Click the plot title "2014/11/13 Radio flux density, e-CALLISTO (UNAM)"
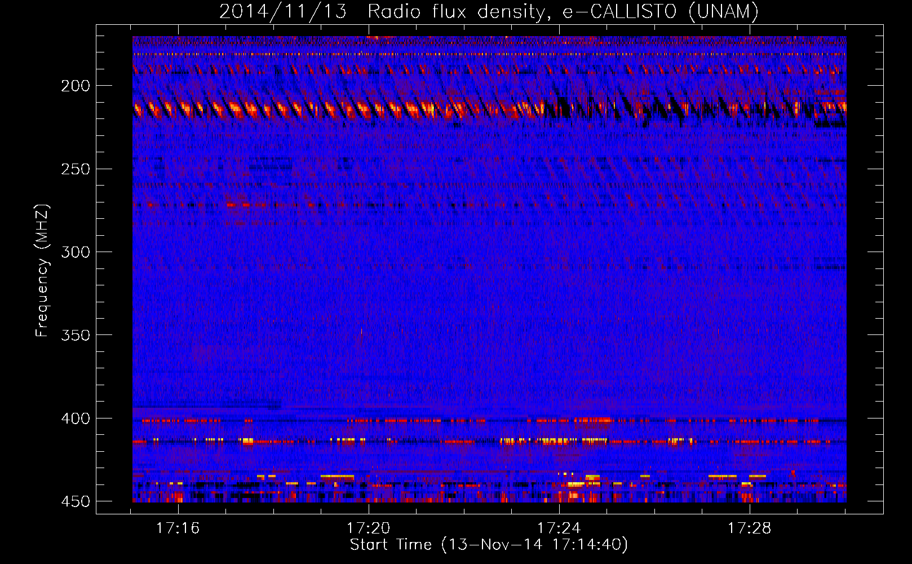The image size is (912, 564). (x=489, y=11)
